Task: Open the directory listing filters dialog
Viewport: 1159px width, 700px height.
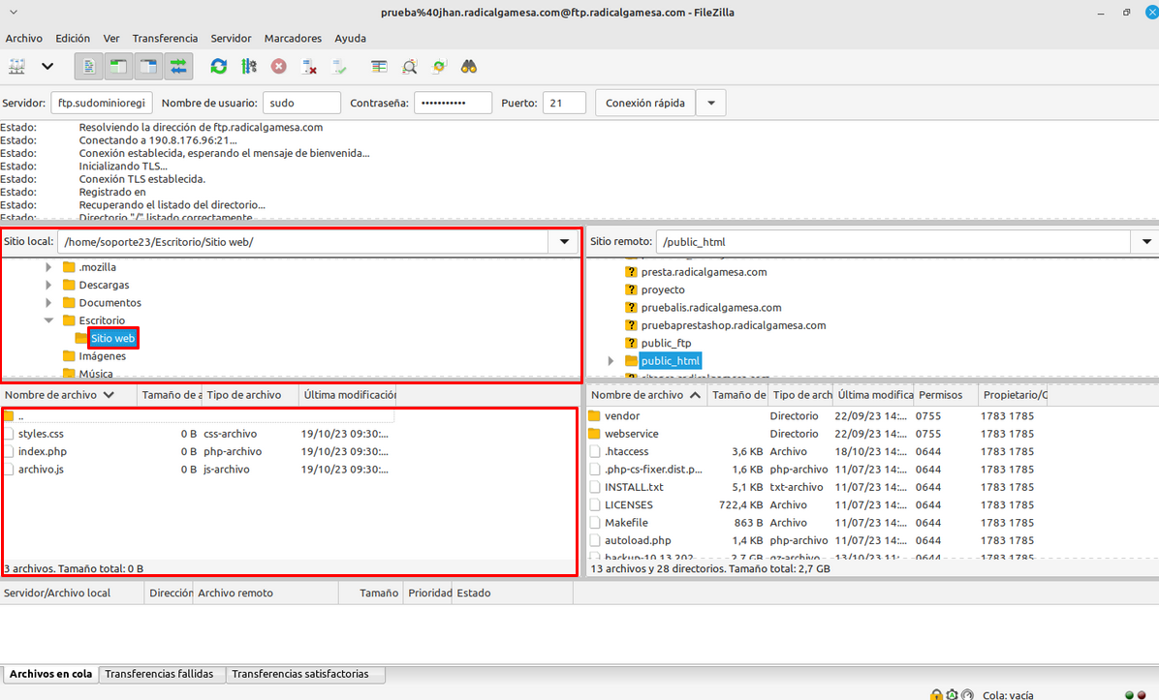Action: point(379,67)
